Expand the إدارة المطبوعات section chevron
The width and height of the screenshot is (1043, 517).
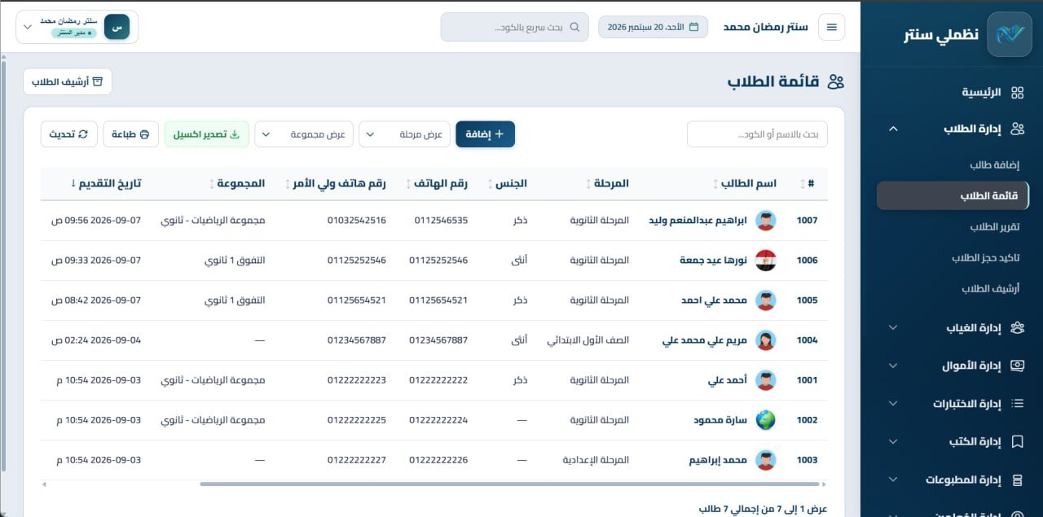pos(893,480)
